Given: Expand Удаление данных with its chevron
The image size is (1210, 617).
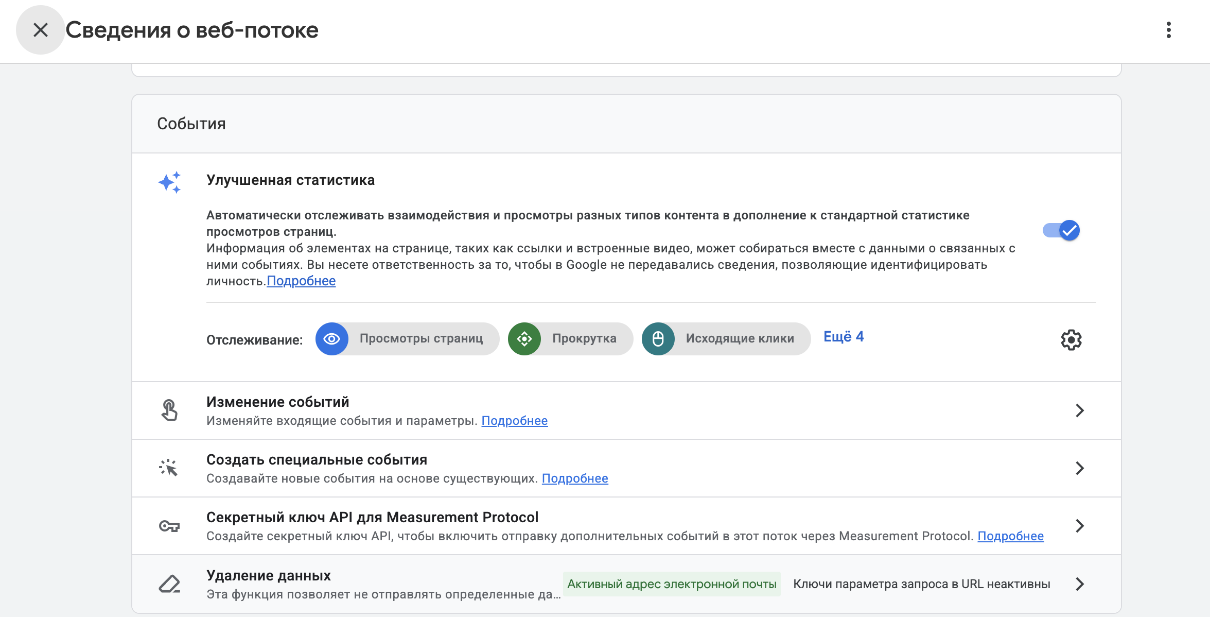Looking at the screenshot, I should click(x=1080, y=584).
